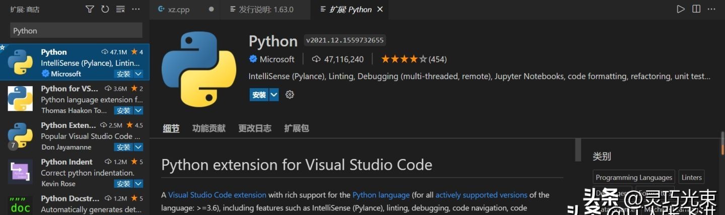Clear extension search results icon
The width and height of the screenshot is (725, 215).
[120, 9]
